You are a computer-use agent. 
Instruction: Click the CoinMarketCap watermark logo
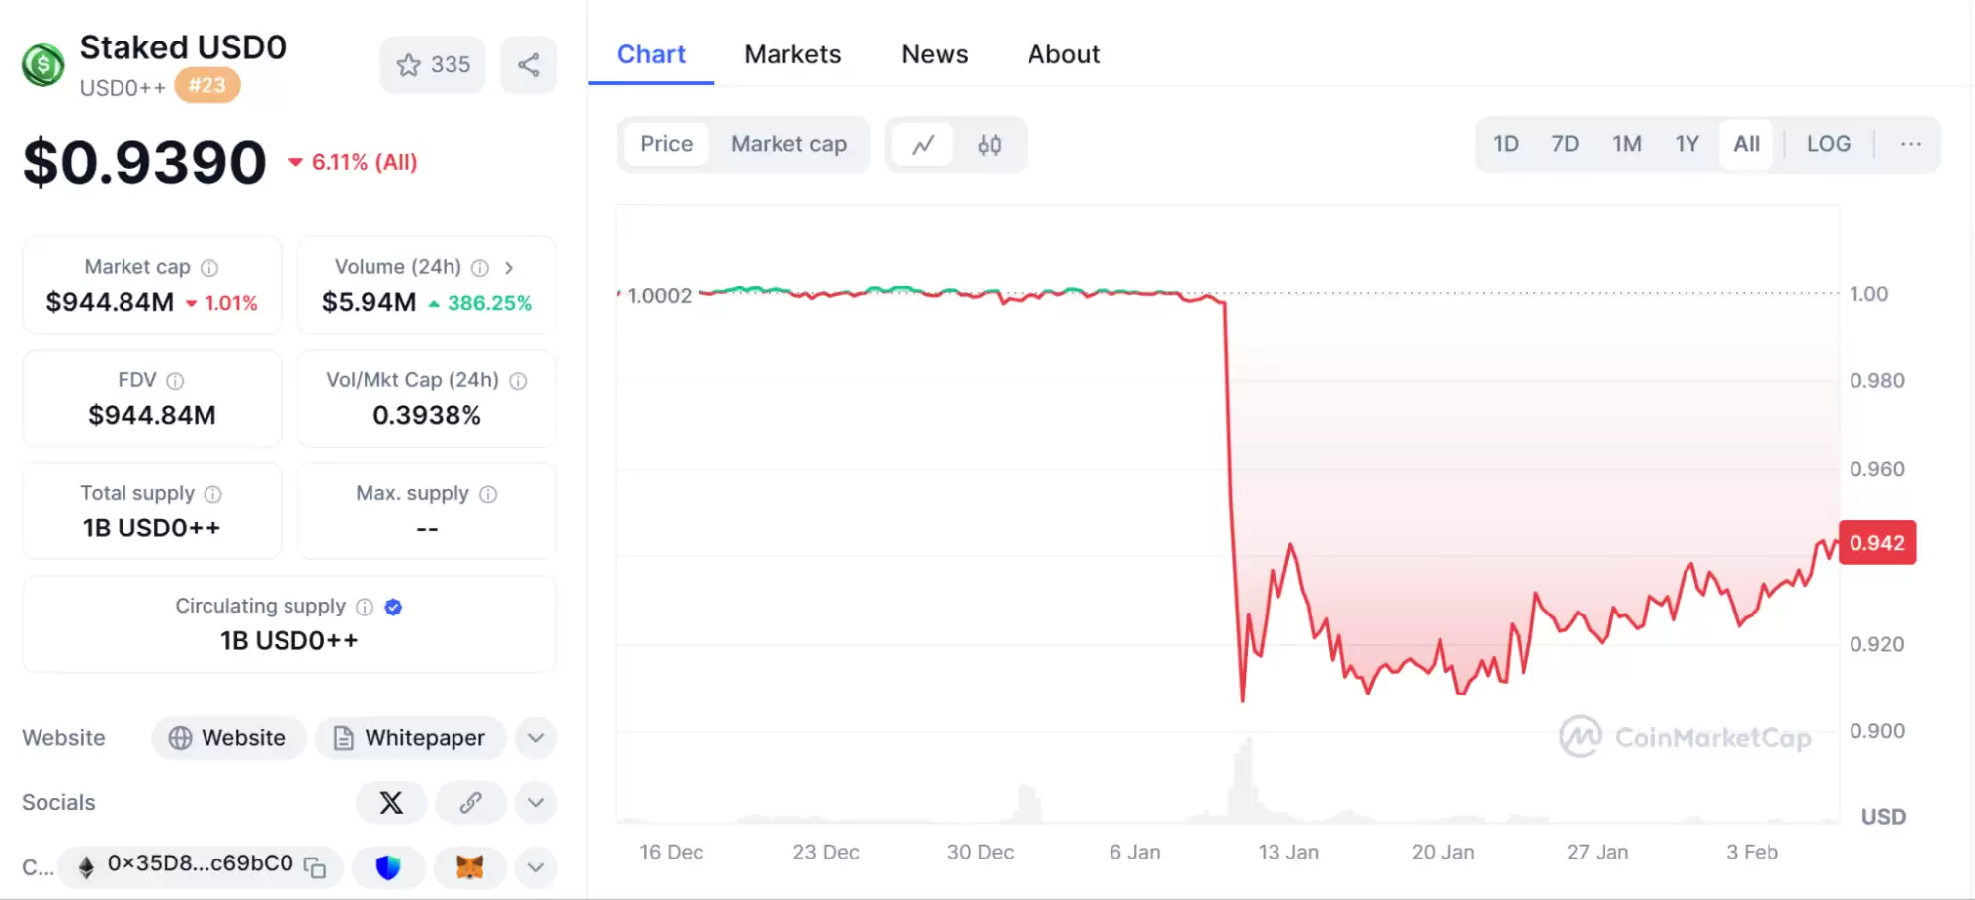pos(1686,736)
